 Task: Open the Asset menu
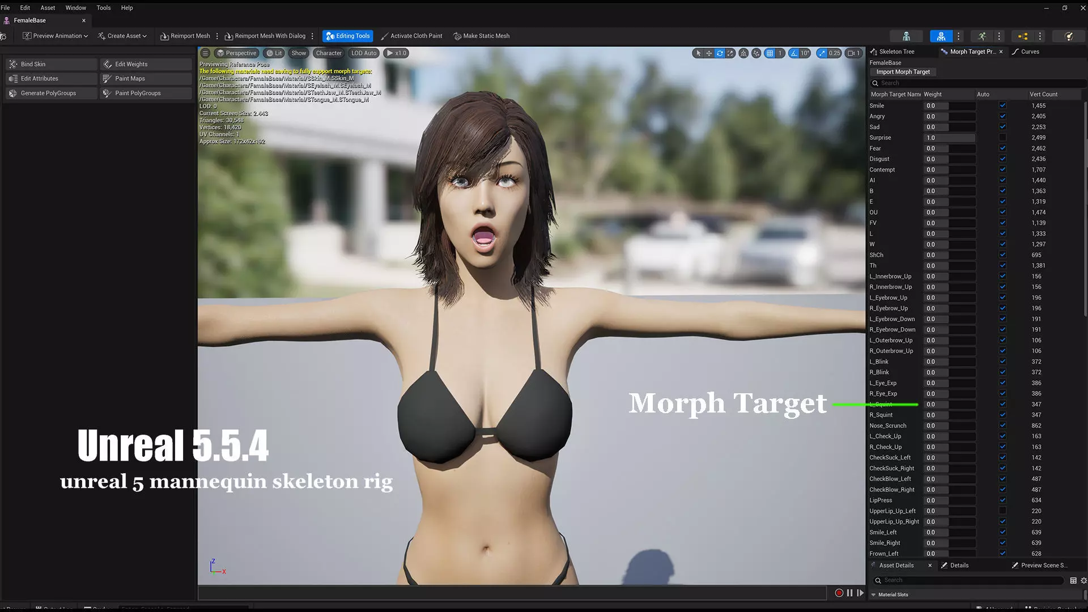tap(48, 8)
